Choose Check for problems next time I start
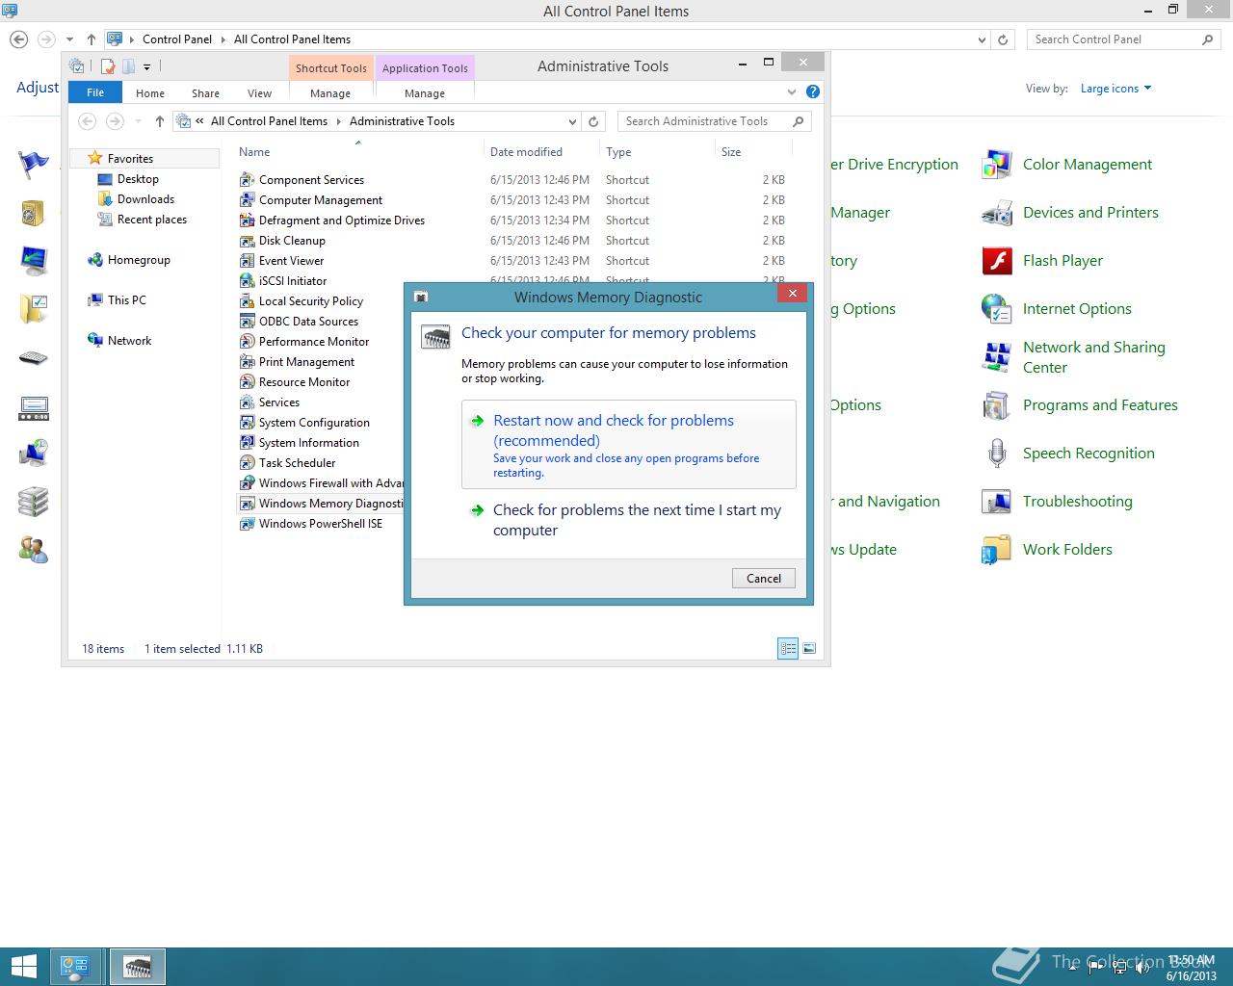Viewport: 1233px width, 986px height. tap(629, 520)
